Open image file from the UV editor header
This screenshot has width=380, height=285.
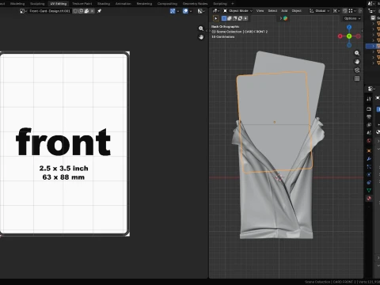(x=86, y=11)
